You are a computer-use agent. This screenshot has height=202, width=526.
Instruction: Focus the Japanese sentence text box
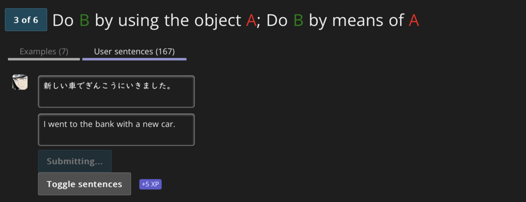click(x=116, y=91)
